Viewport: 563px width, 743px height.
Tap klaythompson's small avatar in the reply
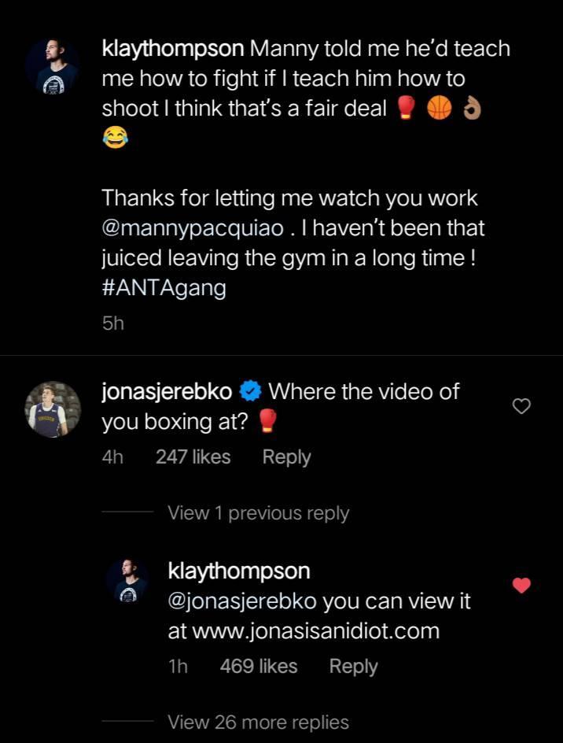point(127,582)
